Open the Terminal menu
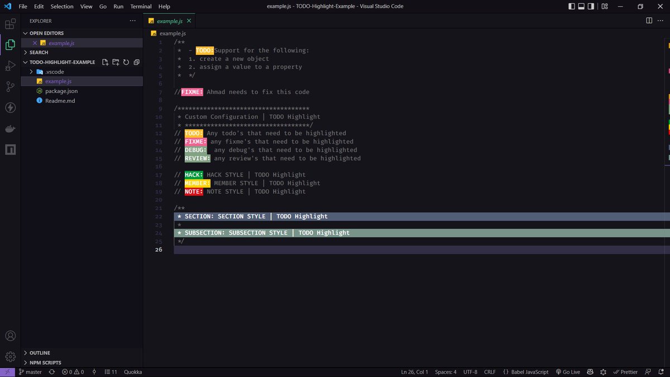This screenshot has width=670, height=377. [141, 7]
